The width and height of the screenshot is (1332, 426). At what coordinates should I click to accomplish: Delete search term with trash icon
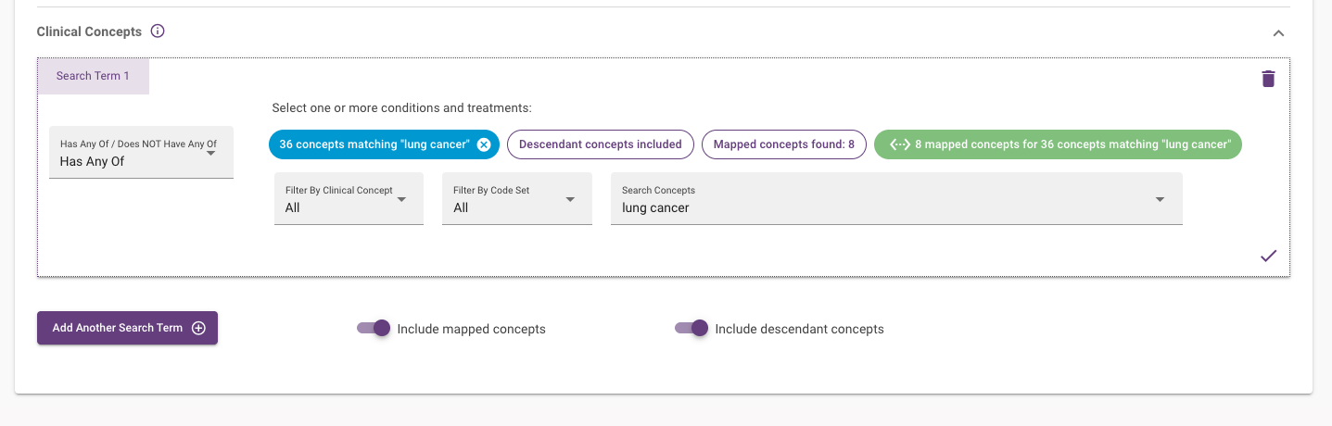(1268, 79)
